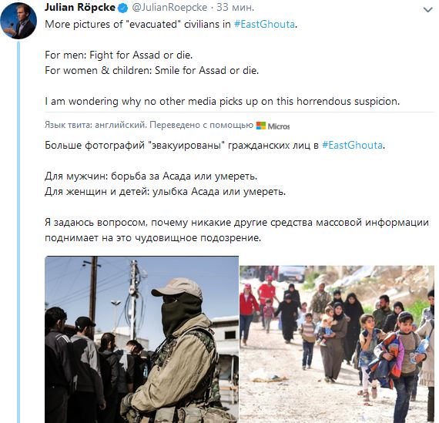439x423 pixels.
Task: Click the Я задаюсь вопросом paragraph
Action: 237,230
